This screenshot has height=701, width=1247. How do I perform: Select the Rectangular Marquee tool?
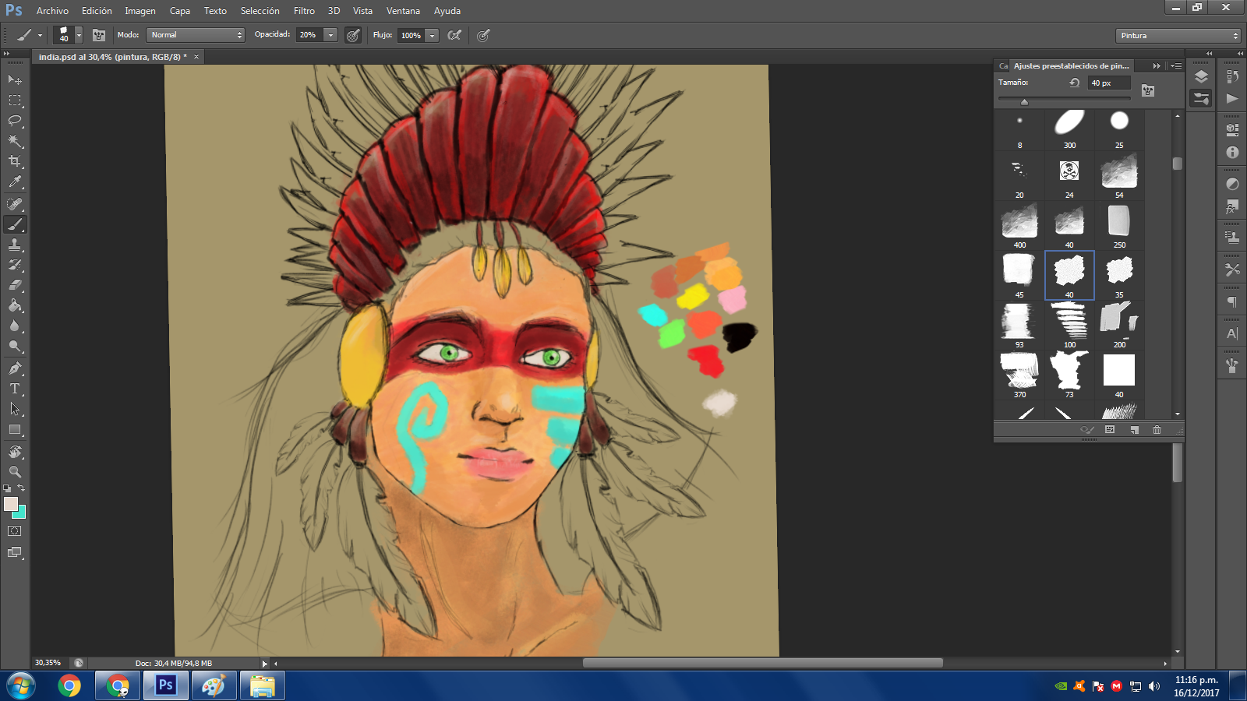(15, 100)
